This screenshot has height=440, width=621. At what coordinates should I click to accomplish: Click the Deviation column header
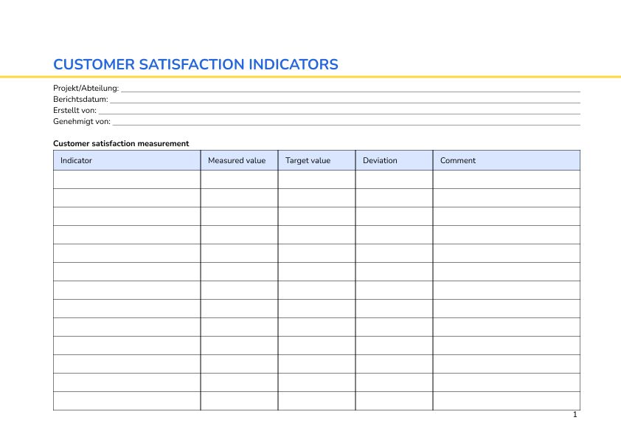coord(382,160)
